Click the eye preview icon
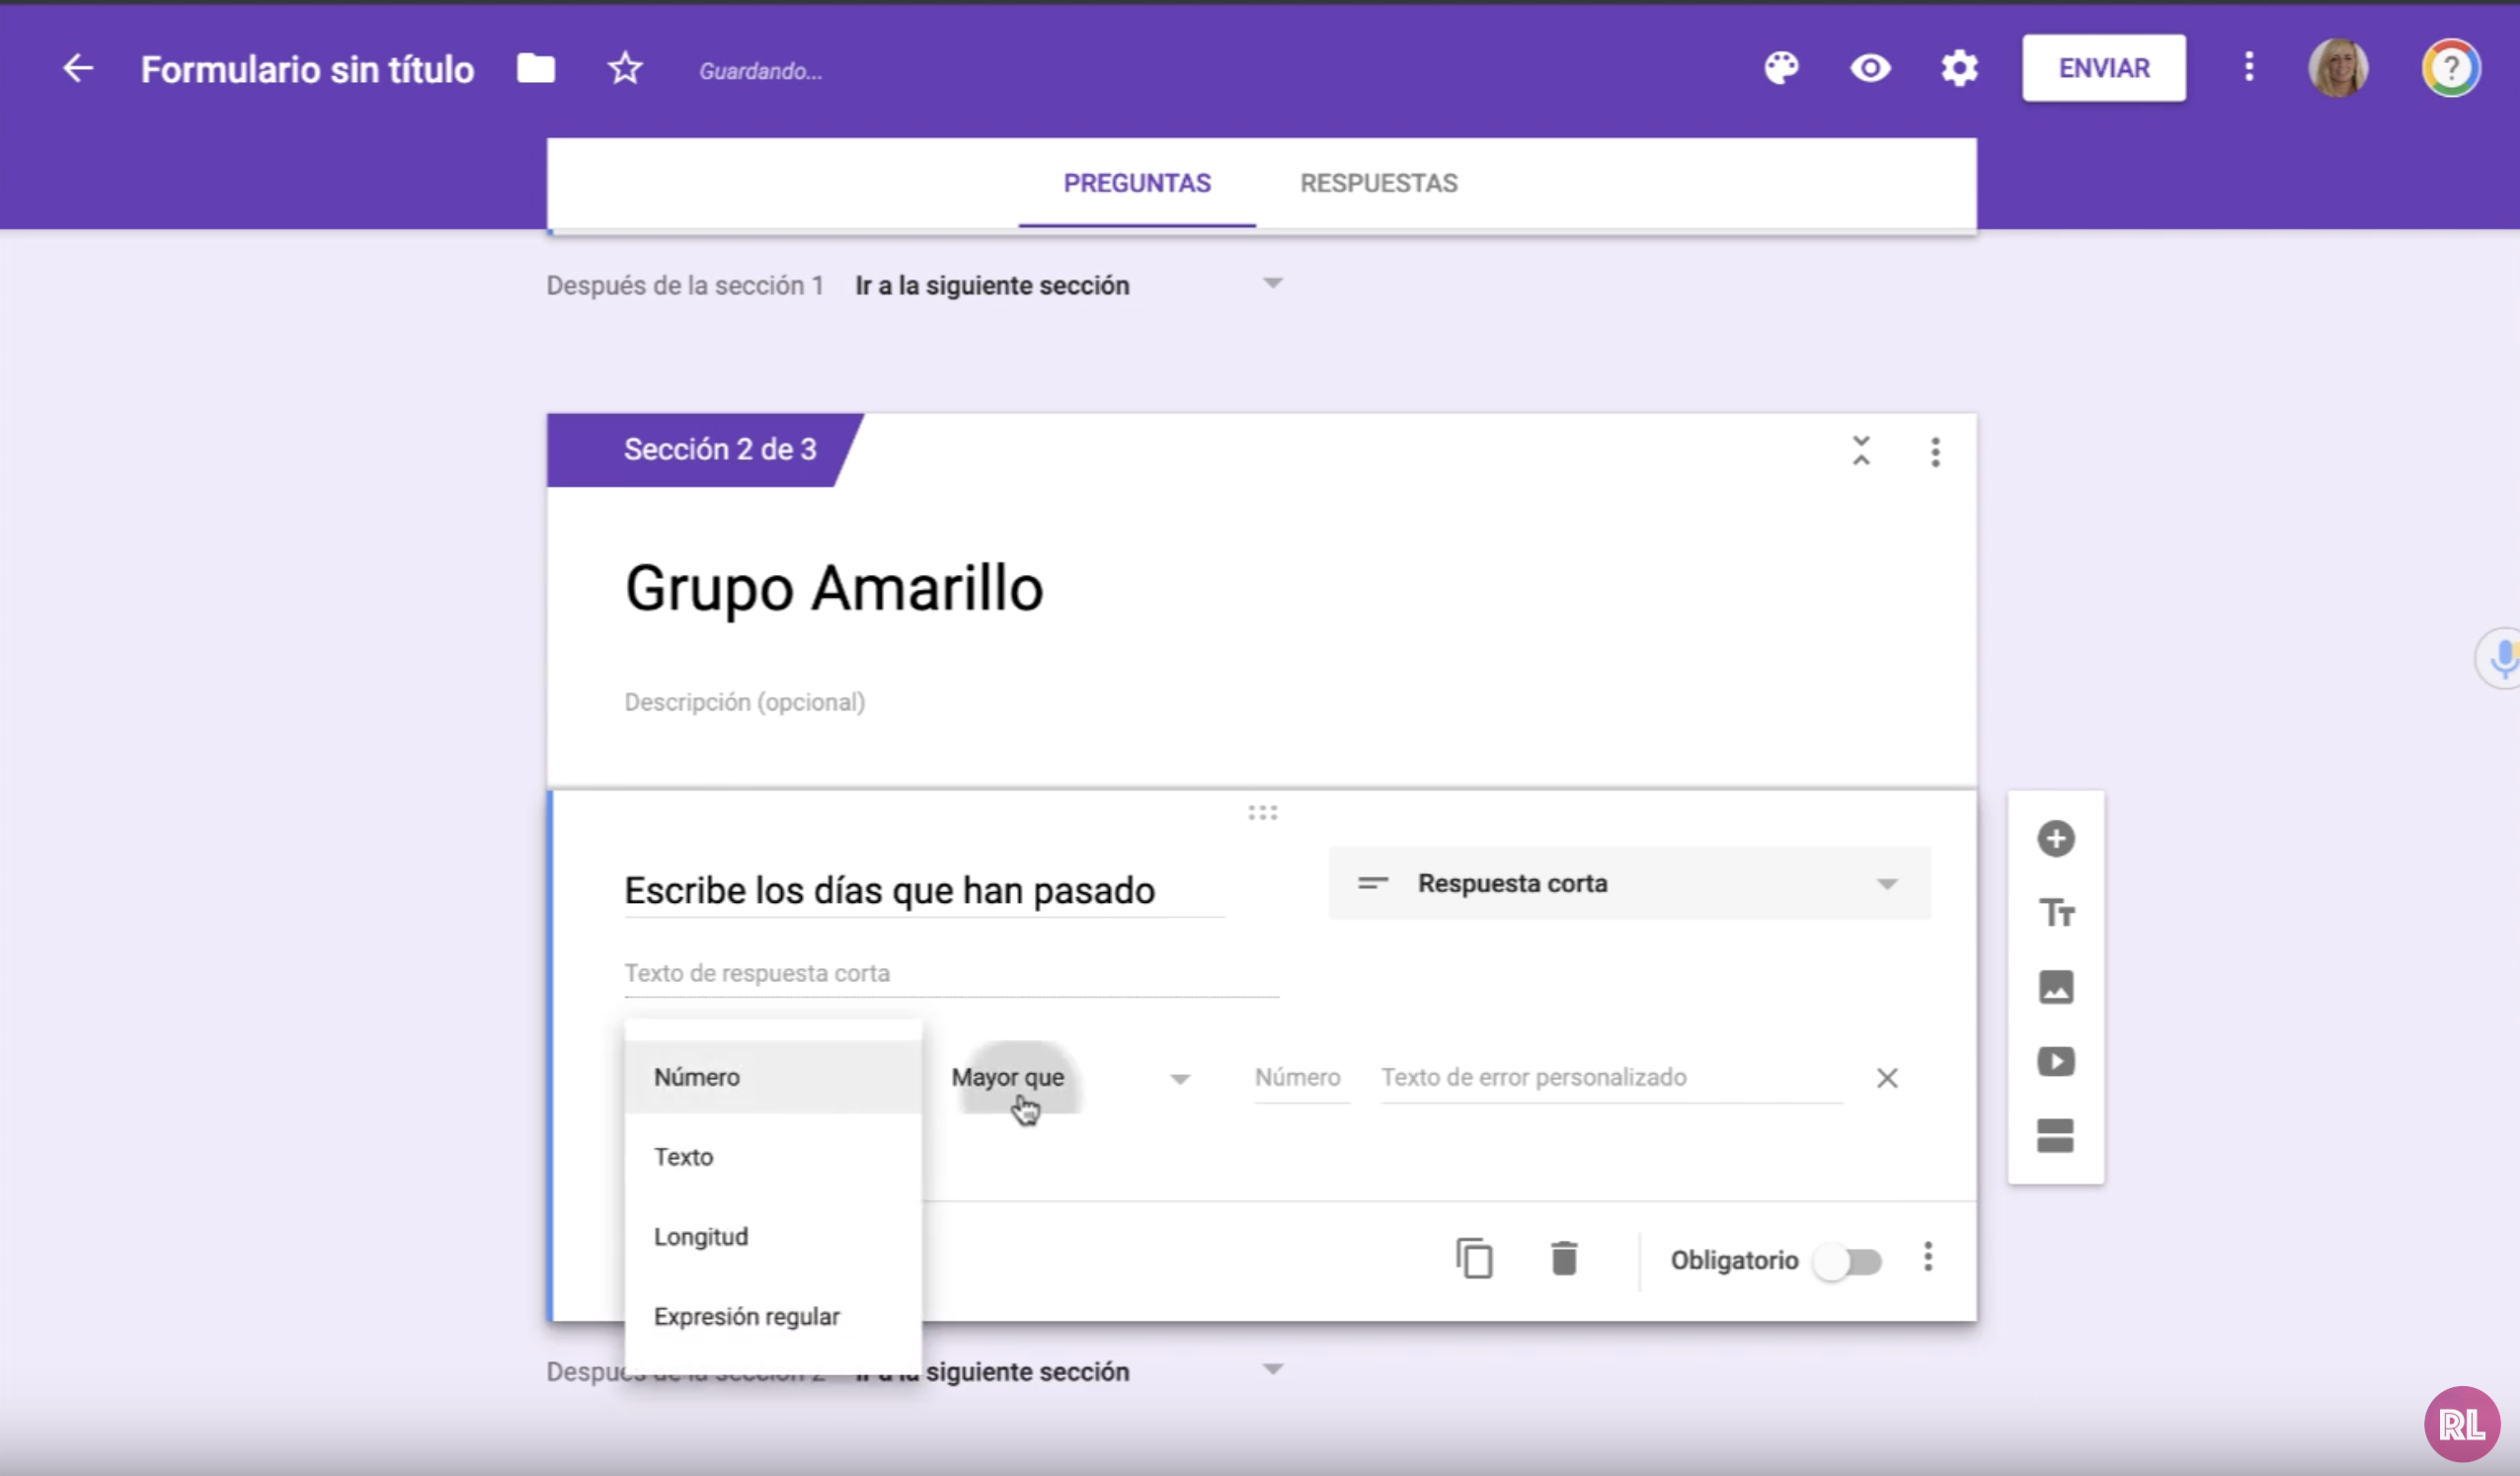The image size is (2520, 1476). point(1870,68)
